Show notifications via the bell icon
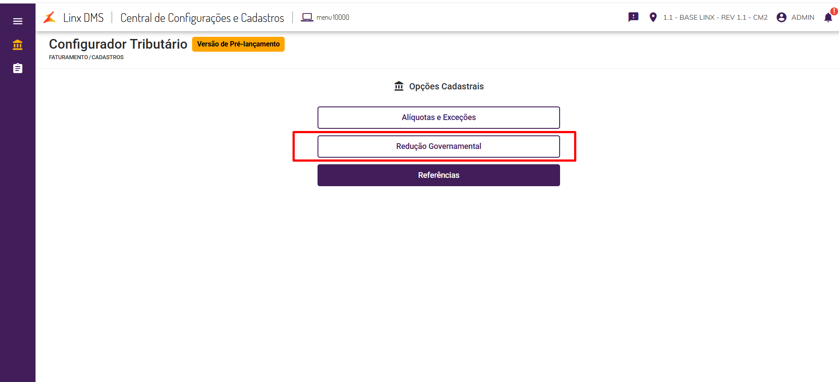839x382 pixels. [828, 18]
